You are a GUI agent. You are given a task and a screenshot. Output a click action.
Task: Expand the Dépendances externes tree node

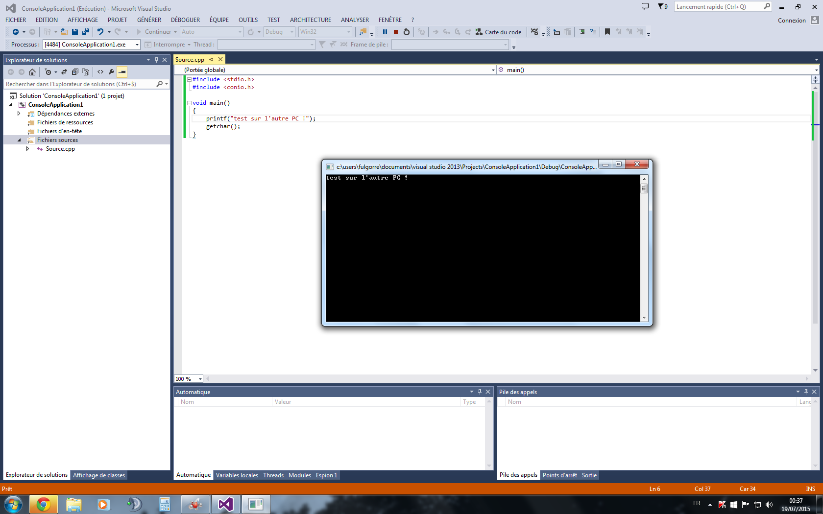[x=19, y=114]
